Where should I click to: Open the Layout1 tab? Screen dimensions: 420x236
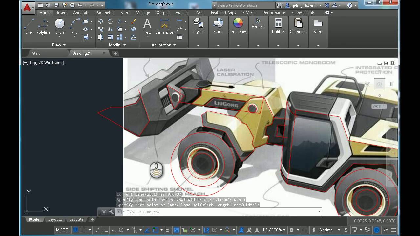pyautogui.click(x=55, y=219)
